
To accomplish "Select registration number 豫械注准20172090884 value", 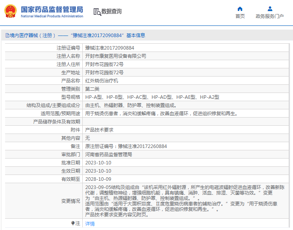I will [110, 48].
